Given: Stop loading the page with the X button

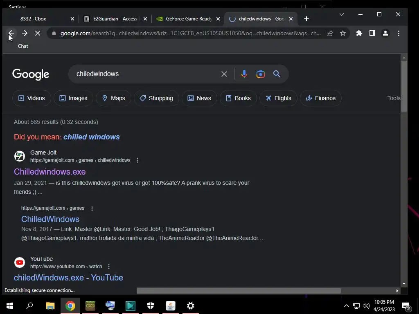Looking at the screenshot, I should click(x=37, y=33).
